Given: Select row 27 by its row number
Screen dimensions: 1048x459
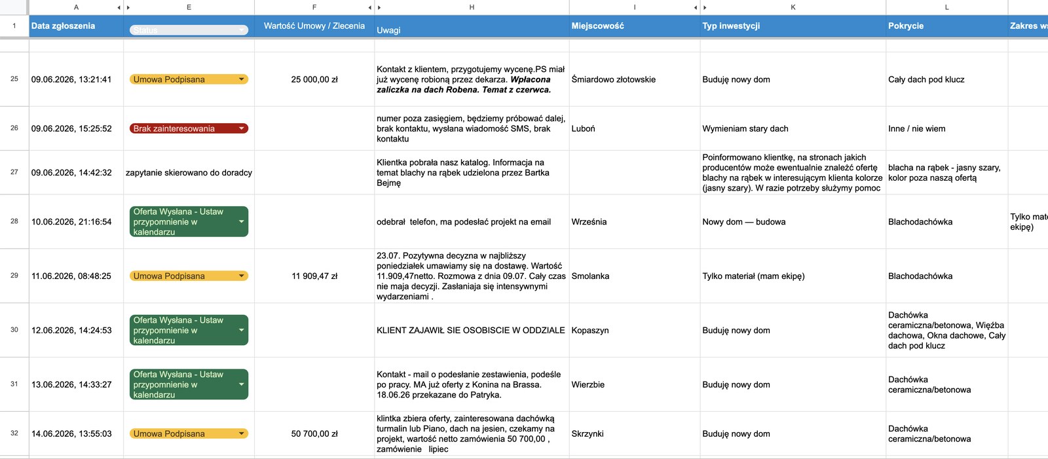Looking at the screenshot, I should [x=14, y=172].
